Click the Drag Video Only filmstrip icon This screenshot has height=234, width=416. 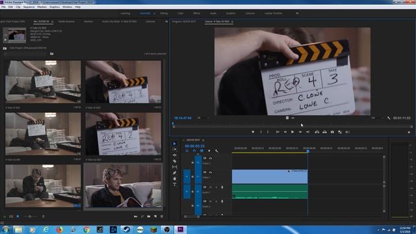click(287, 118)
